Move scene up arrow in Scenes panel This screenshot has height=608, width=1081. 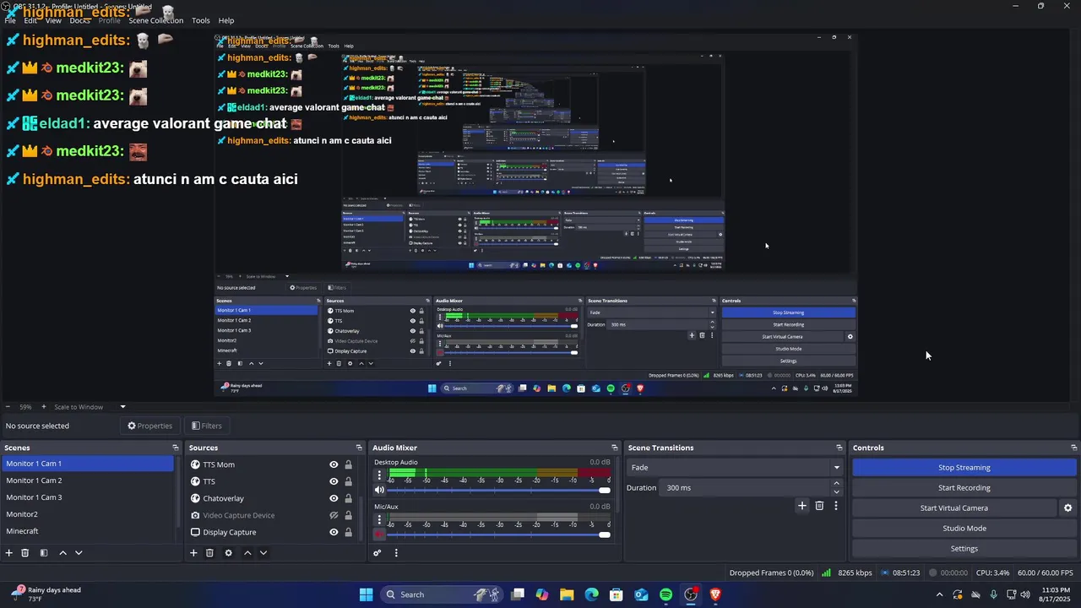63,553
